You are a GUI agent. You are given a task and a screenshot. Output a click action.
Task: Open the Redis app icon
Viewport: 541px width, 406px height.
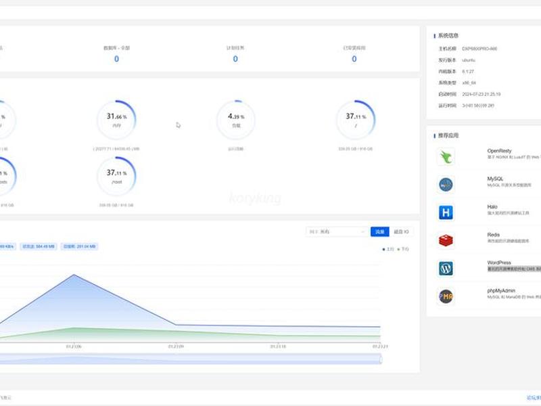pyautogui.click(x=446, y=240)
